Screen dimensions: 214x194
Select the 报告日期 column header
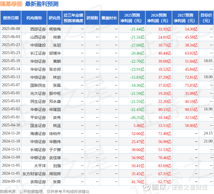(x=11, y=18)
